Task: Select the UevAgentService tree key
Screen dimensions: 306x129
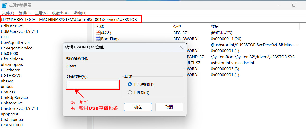Action: point(17,48)
